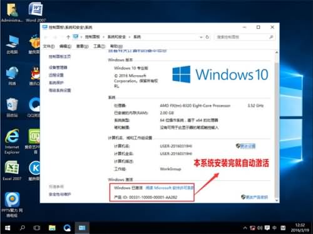
Task: Open Task View on the taskbar
Action: coord(37,228)
